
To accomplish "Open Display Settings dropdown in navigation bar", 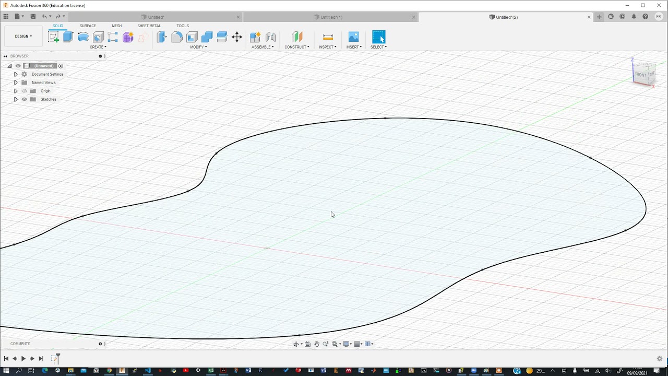I will (347, 344).
